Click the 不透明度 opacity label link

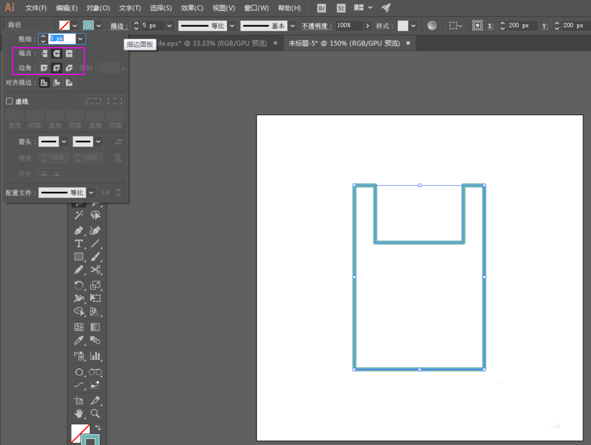(317, 26)
